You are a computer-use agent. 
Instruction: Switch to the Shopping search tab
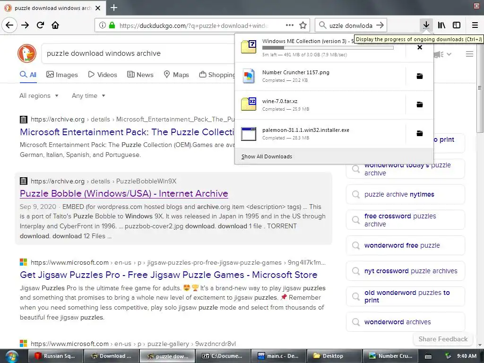(217, 75)
